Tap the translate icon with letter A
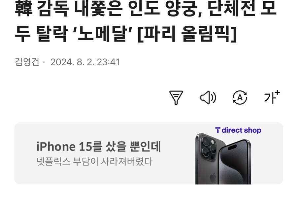This screenshot has width=297, height=198. click(x=240, y=98)
